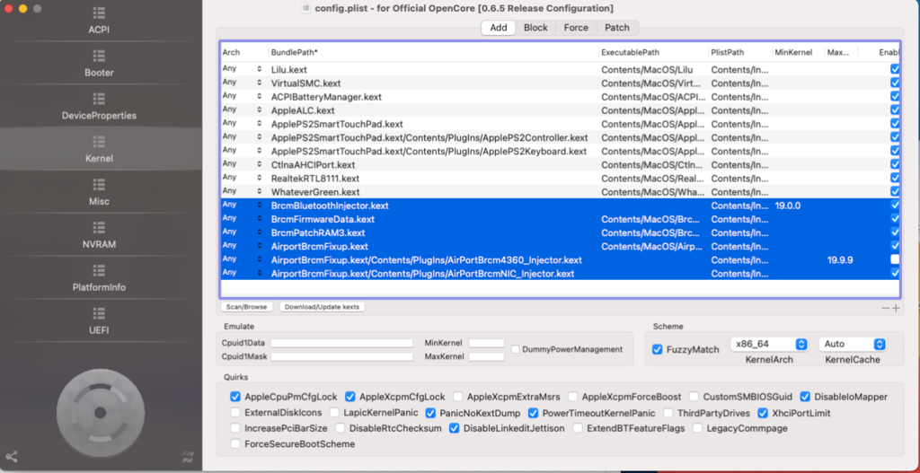
Task: Open the KernelArch x86_64 dropdown
Action: 768,344
